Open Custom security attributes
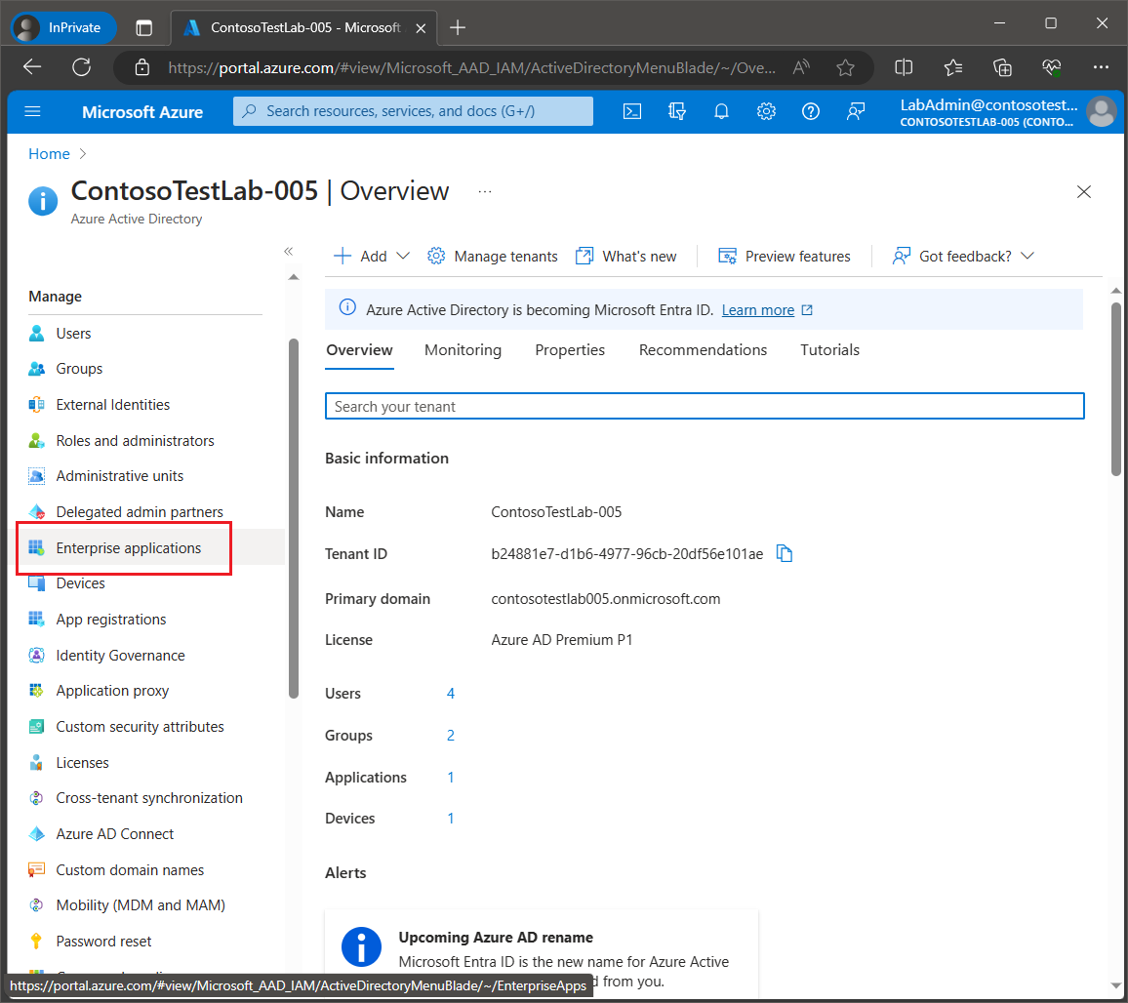This screenshot has width=1128, height=1003. [x=142, y=726]
